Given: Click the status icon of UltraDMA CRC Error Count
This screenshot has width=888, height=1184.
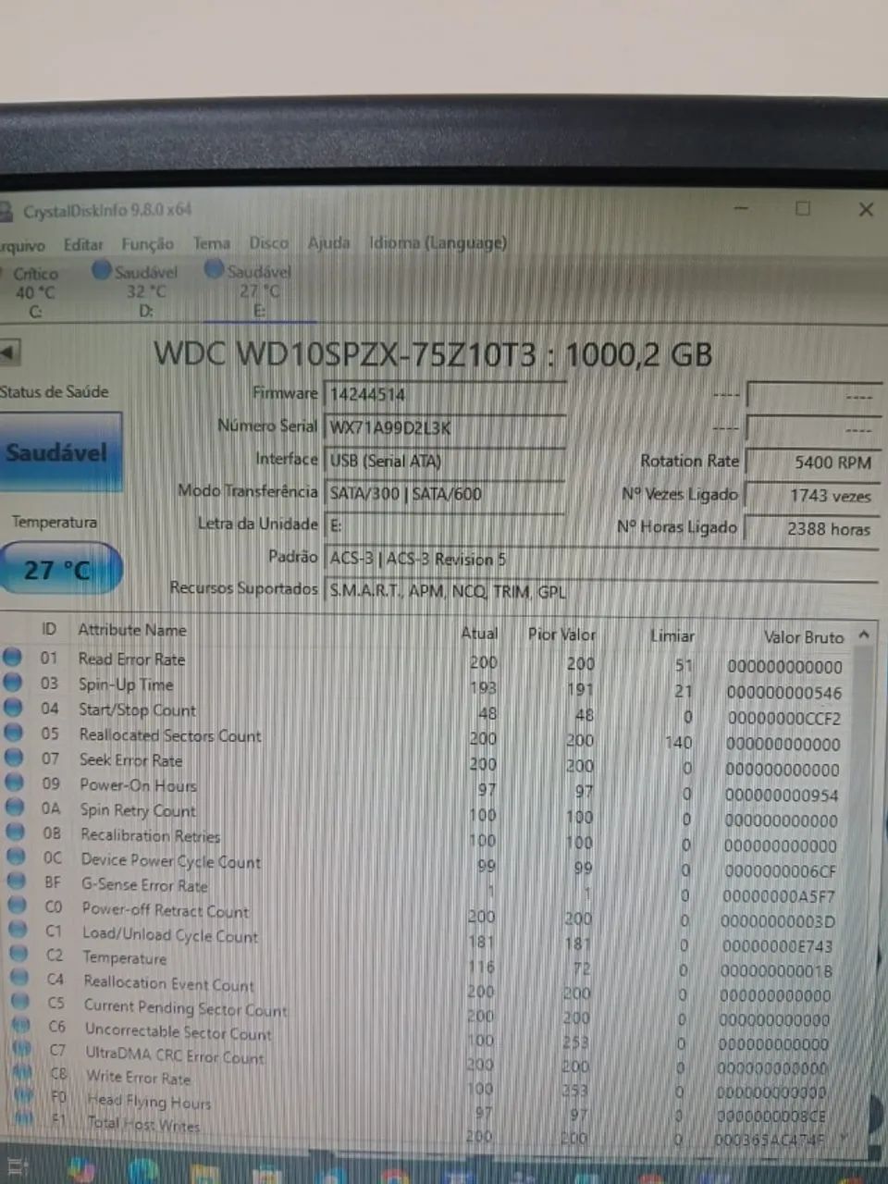Looking at the screenshot, I should click(22, 1050).
